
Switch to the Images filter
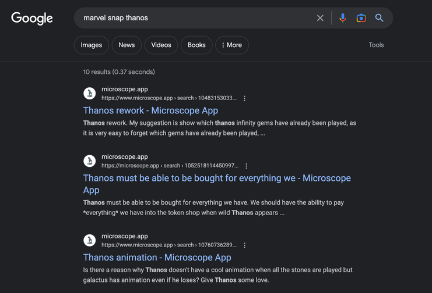[x=91, y=45]
